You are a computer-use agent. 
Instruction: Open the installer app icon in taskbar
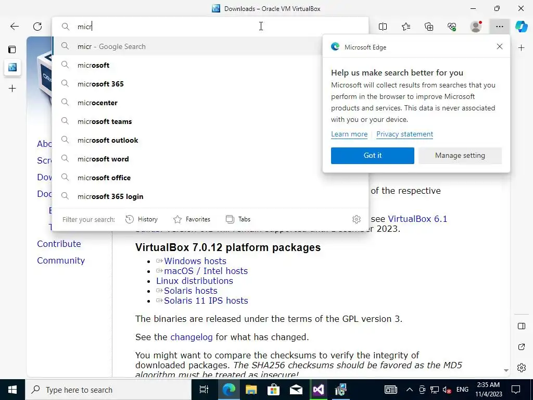pyautogui.click(x=340, y=390)
